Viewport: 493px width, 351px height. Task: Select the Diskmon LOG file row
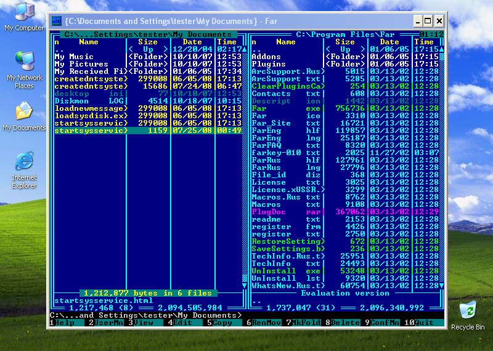click(x=148, y=101)
